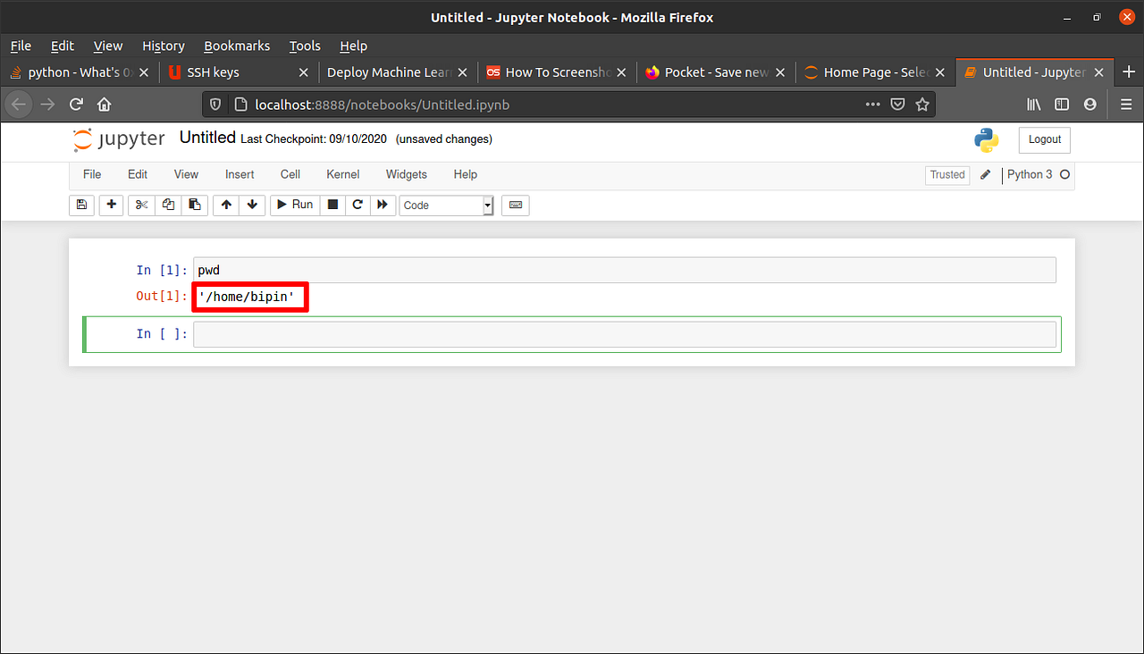Click the Python logo near Logout
The height and width of the screenshot is (654, 1144).
[x=986, y=139]
